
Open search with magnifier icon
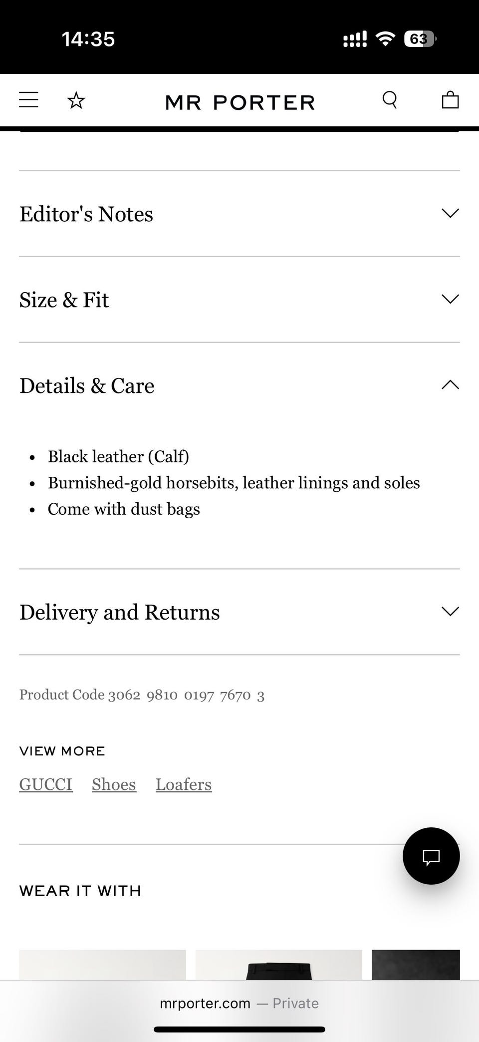click(390, 100)
